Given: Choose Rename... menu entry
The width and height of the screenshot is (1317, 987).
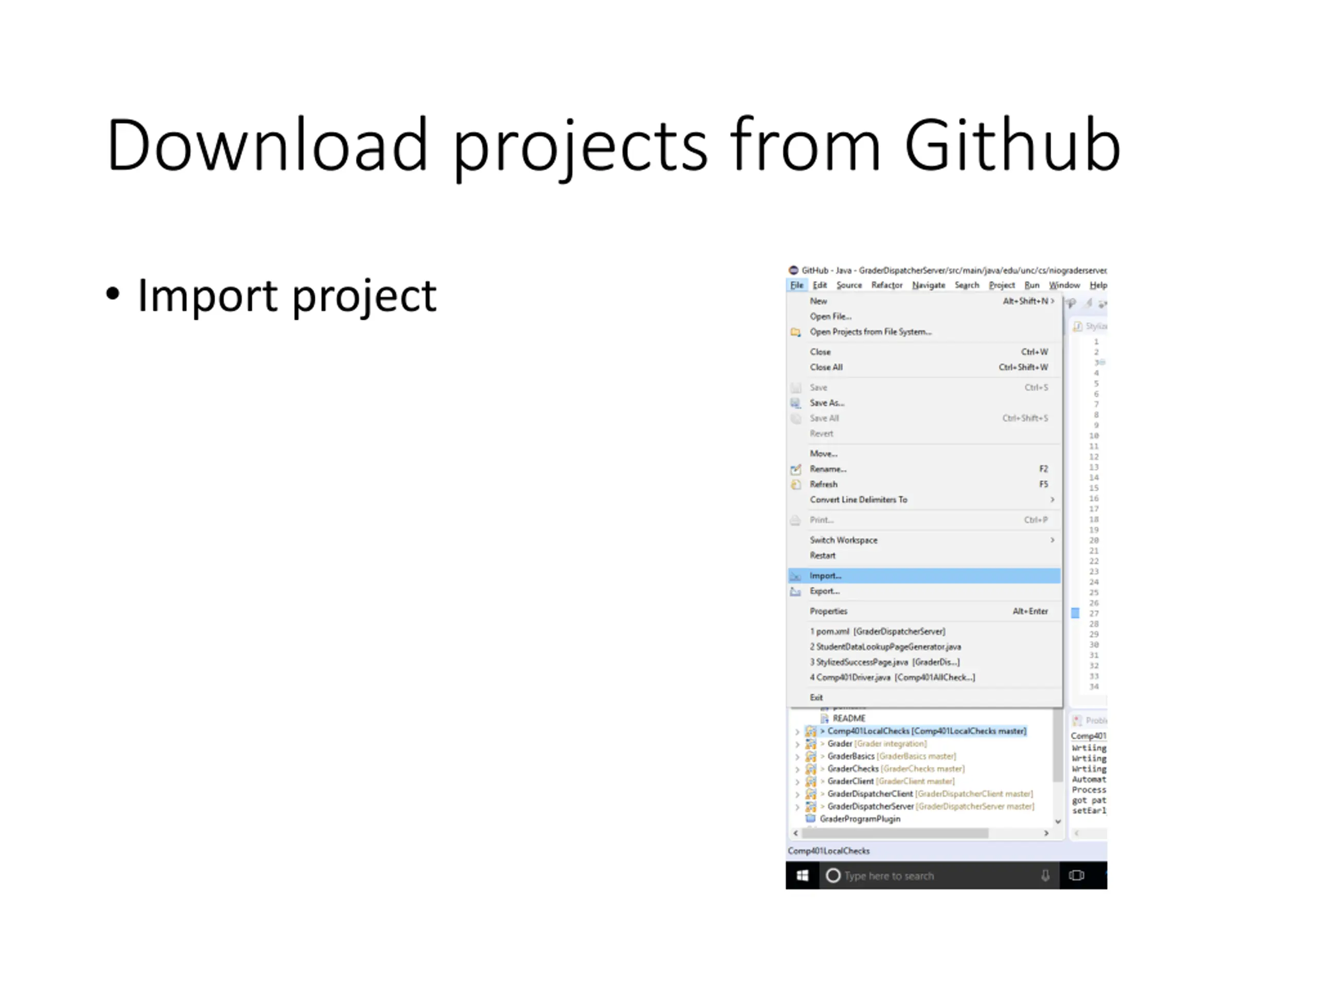Looking at the screenshot, I should 924,469.
